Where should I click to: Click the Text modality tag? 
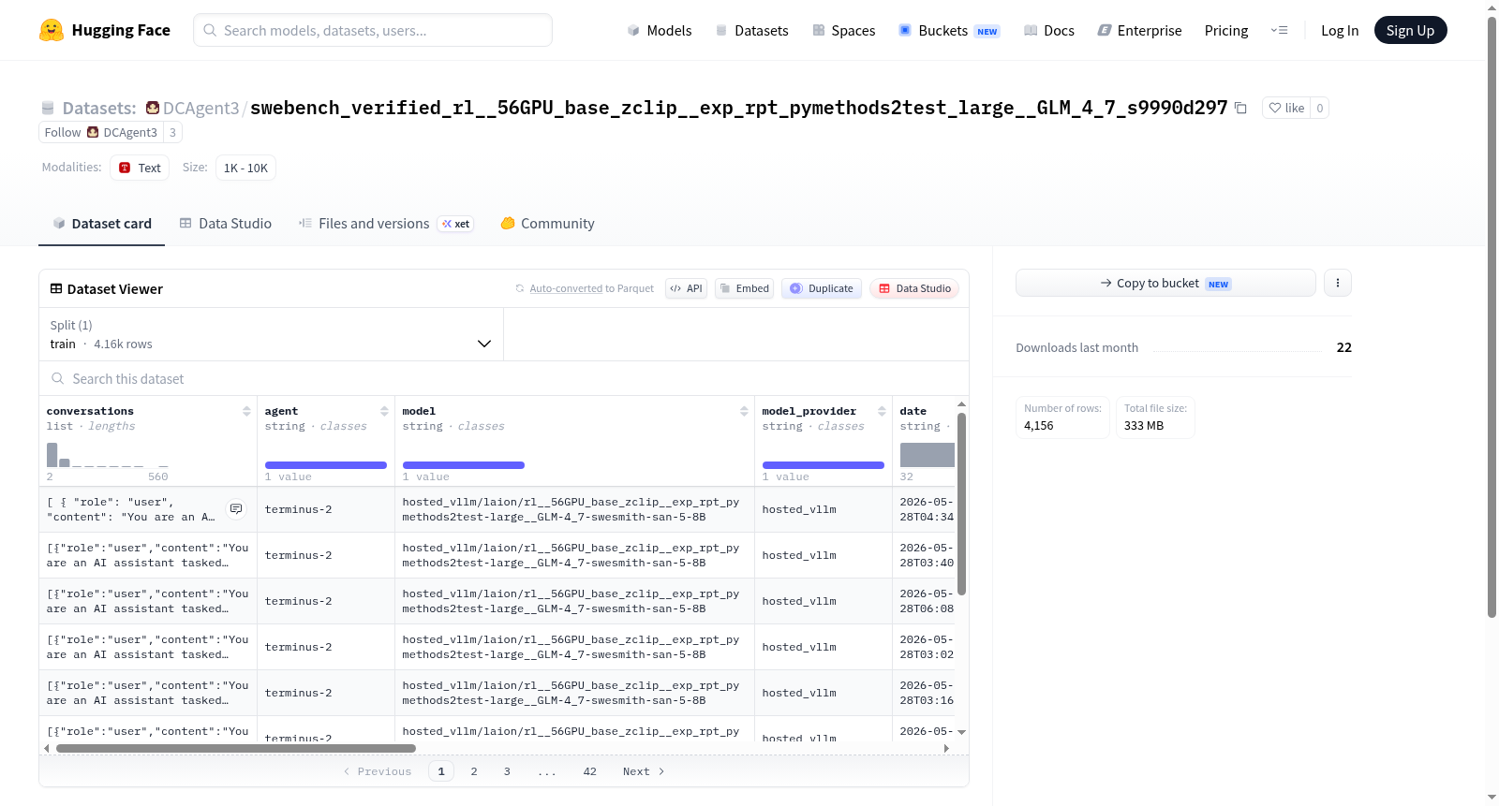140,168
